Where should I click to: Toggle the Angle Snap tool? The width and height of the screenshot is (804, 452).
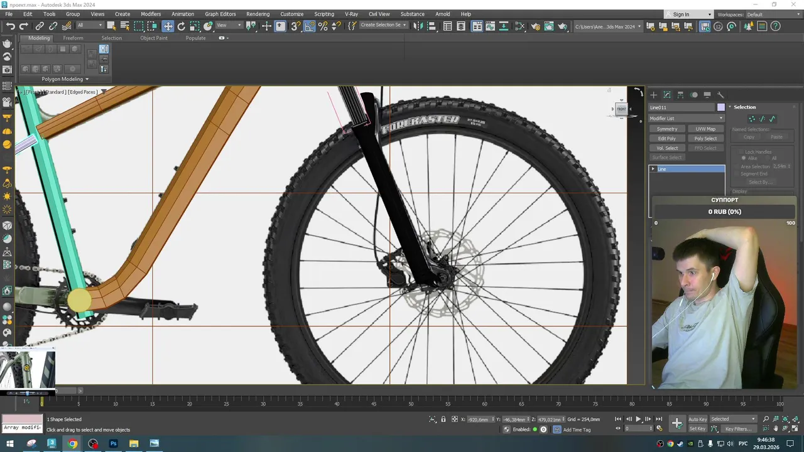(310, 26)
